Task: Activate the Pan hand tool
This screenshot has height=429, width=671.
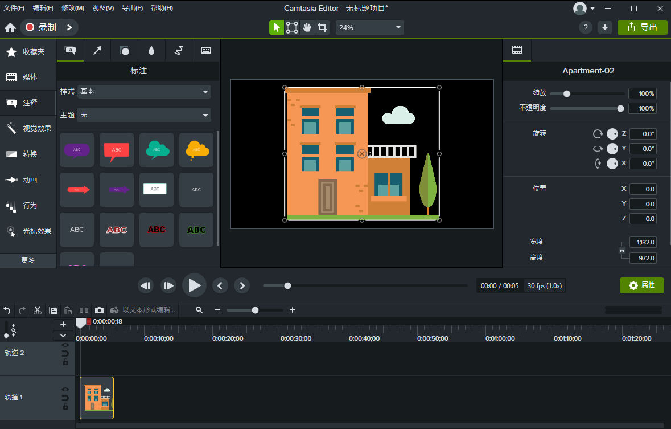Action: tap(307, 27)
